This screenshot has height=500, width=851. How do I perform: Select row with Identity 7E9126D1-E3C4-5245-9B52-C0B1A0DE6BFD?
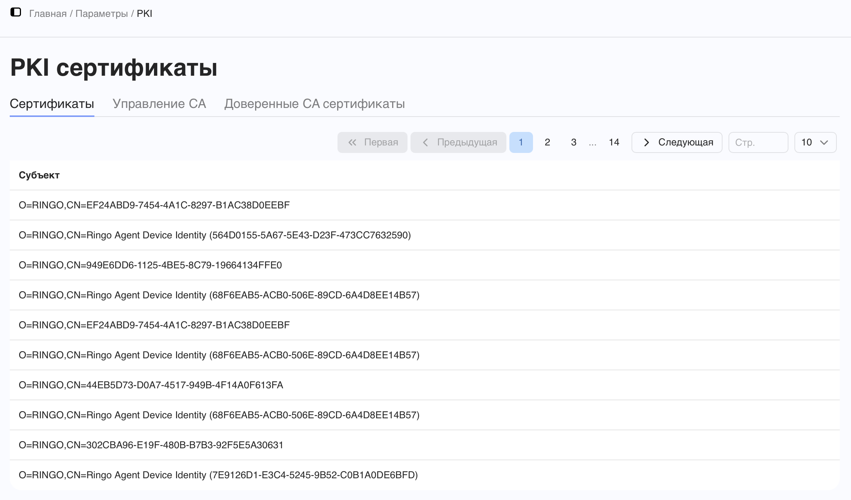[425, 475]
